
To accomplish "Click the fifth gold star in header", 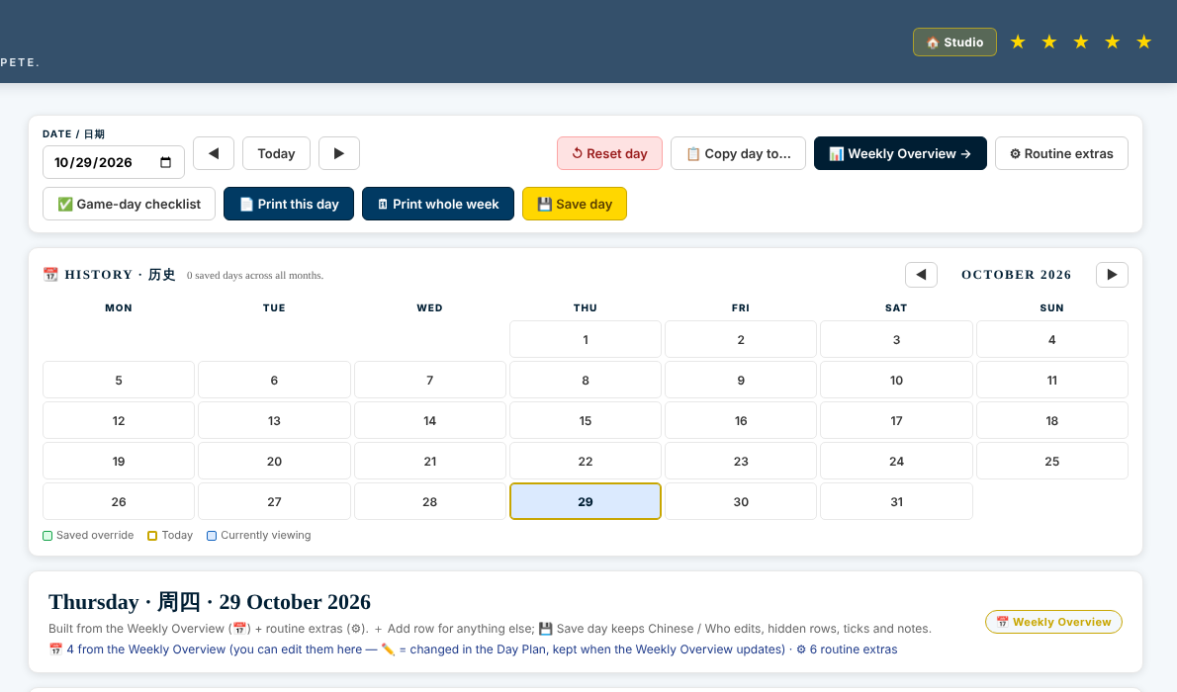I will coord(1144,43).
